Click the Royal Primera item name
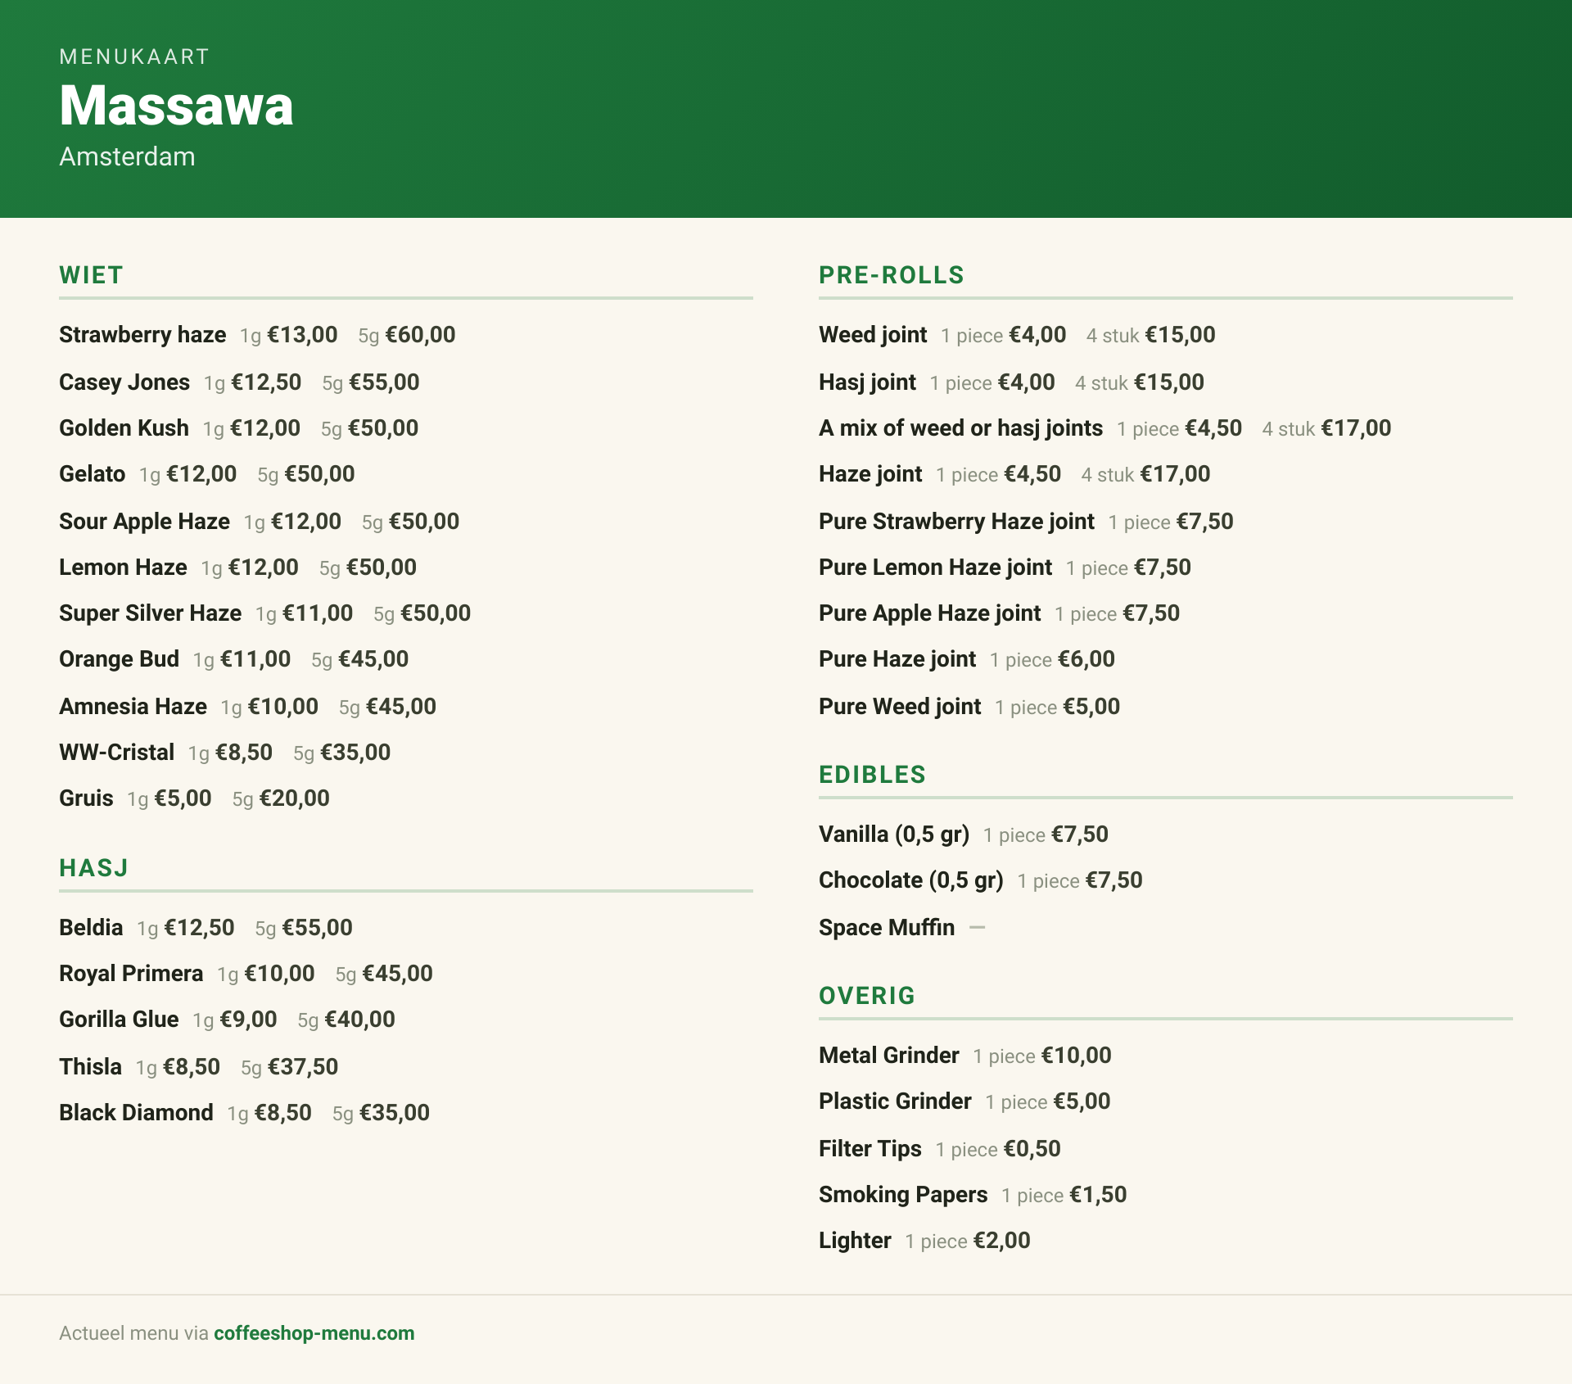The height and width of the screenshot is (1384, 1572). pyautogui.click(x=131, y=974)
